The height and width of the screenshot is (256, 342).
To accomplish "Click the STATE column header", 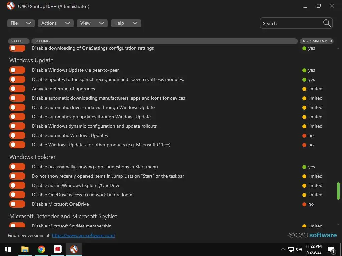I will [x=19, y=41].
